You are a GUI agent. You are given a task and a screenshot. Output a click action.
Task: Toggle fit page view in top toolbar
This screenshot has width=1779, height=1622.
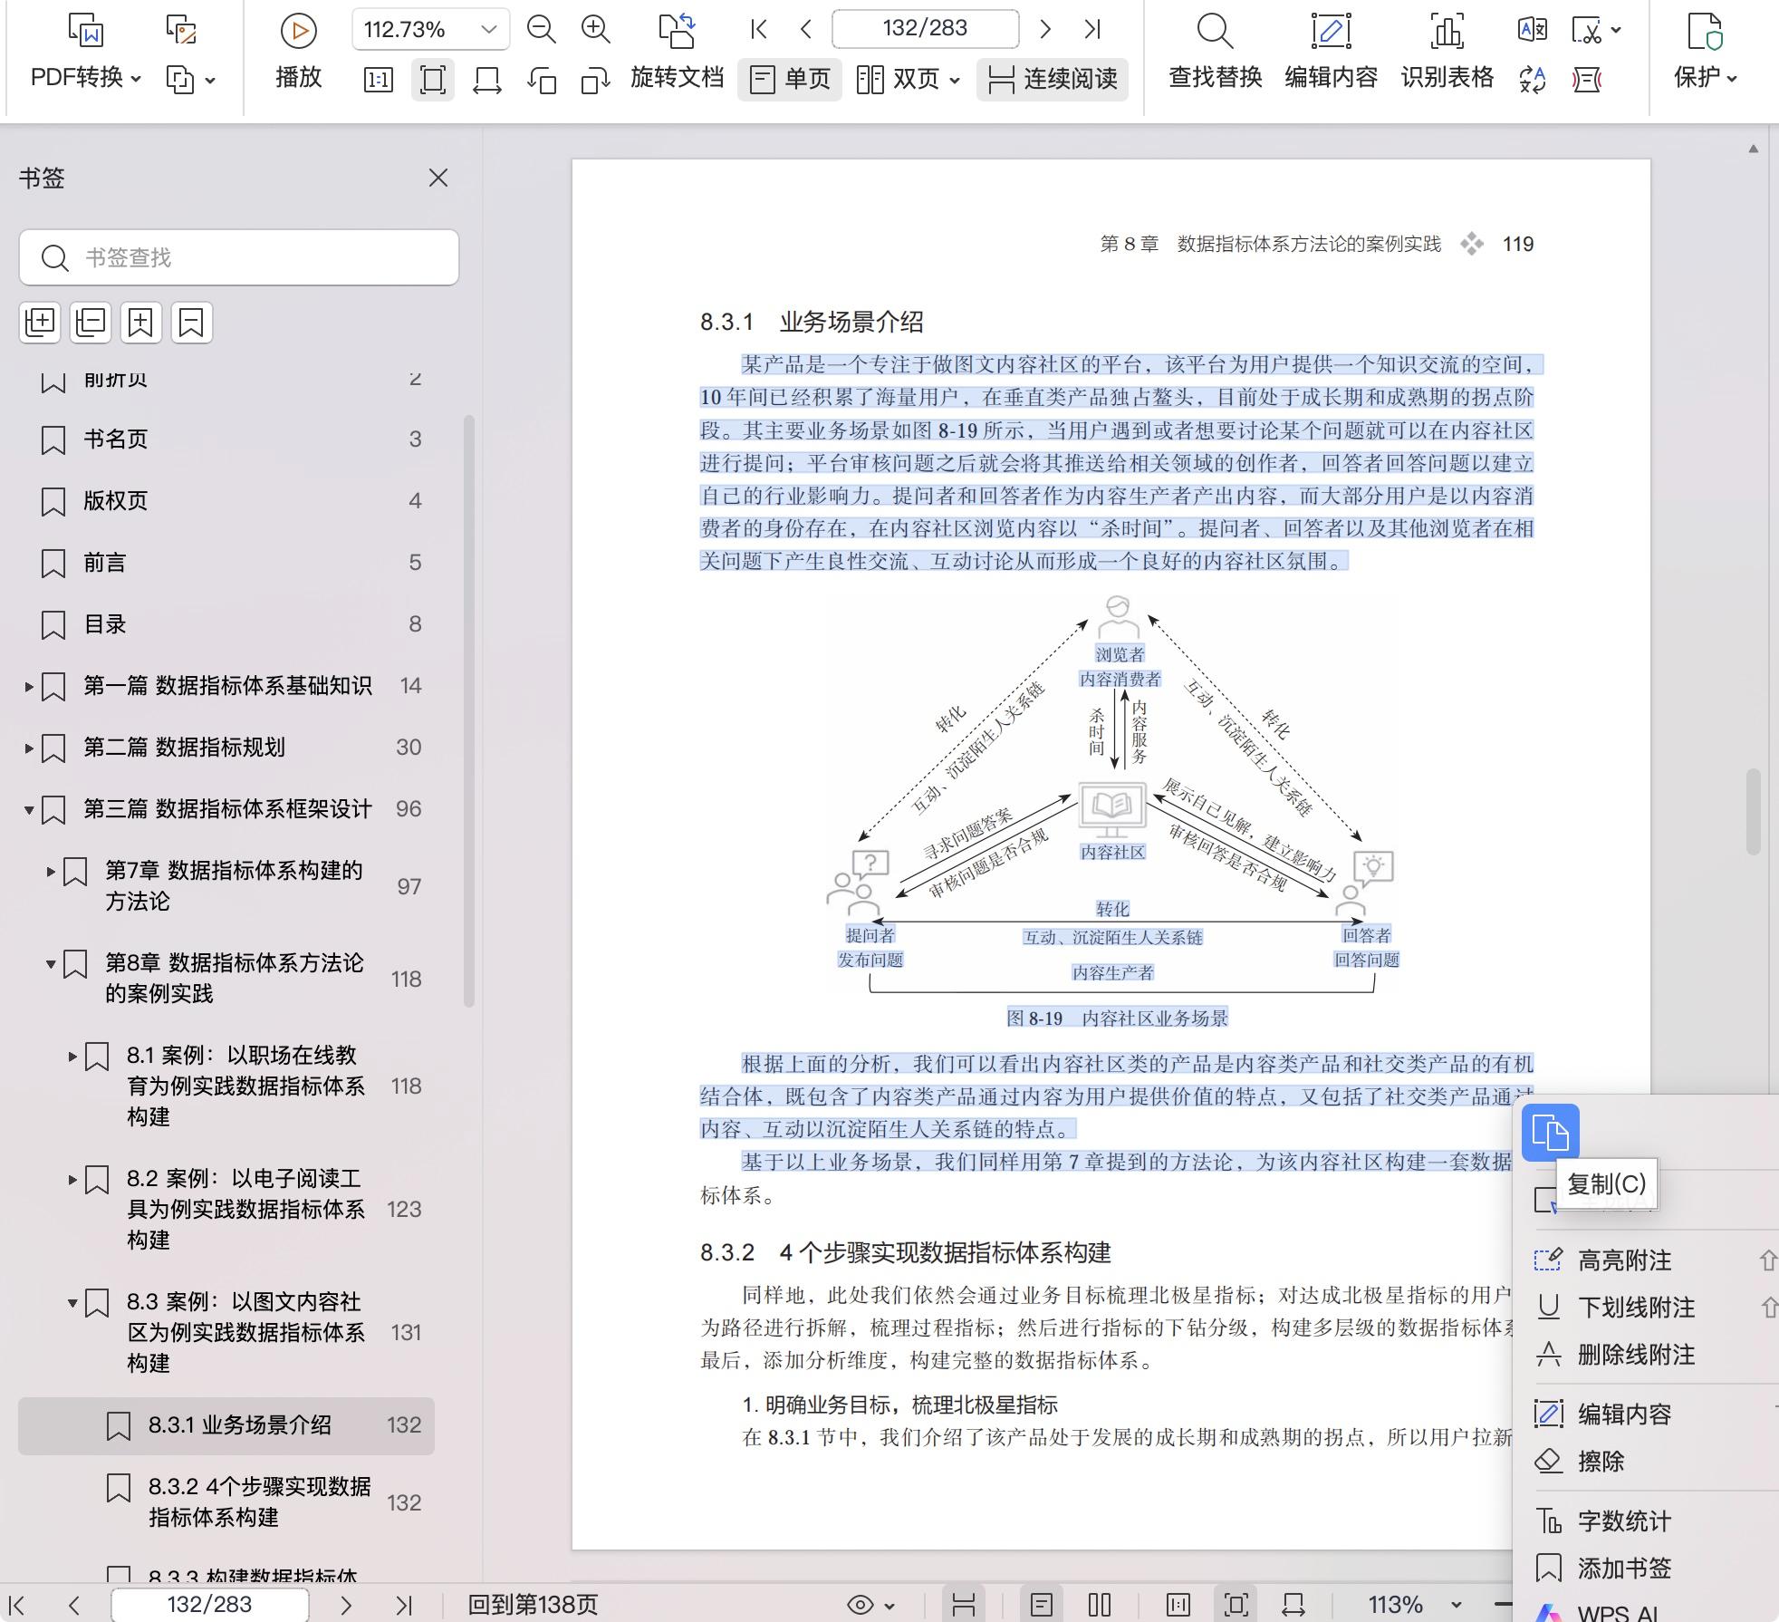pos(433,80)
